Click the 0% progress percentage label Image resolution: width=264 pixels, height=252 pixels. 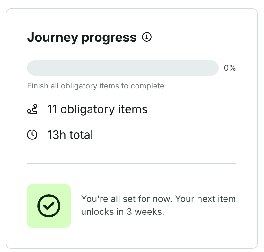(230, 68)
